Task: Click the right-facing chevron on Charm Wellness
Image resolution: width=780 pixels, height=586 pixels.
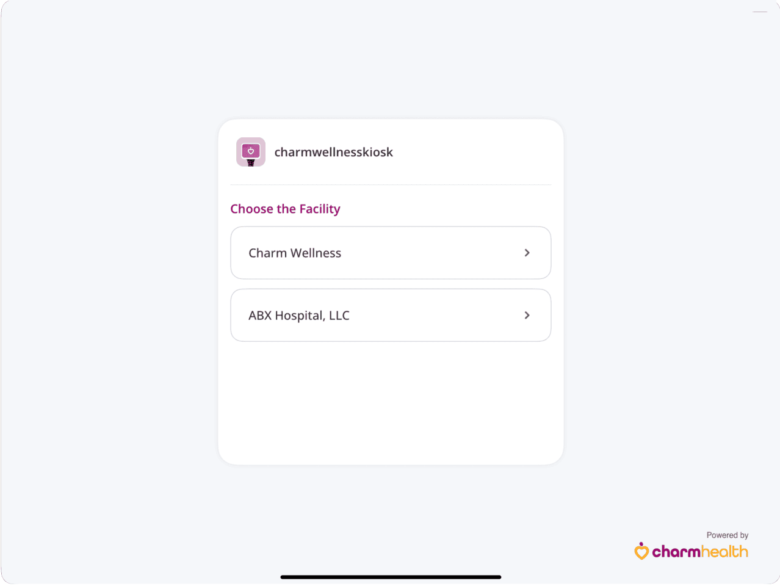Action: 527,252
